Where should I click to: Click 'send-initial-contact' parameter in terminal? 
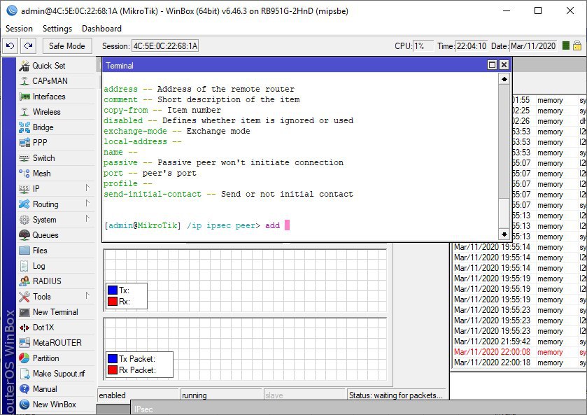pyautogui.click(x=153, y=194)
